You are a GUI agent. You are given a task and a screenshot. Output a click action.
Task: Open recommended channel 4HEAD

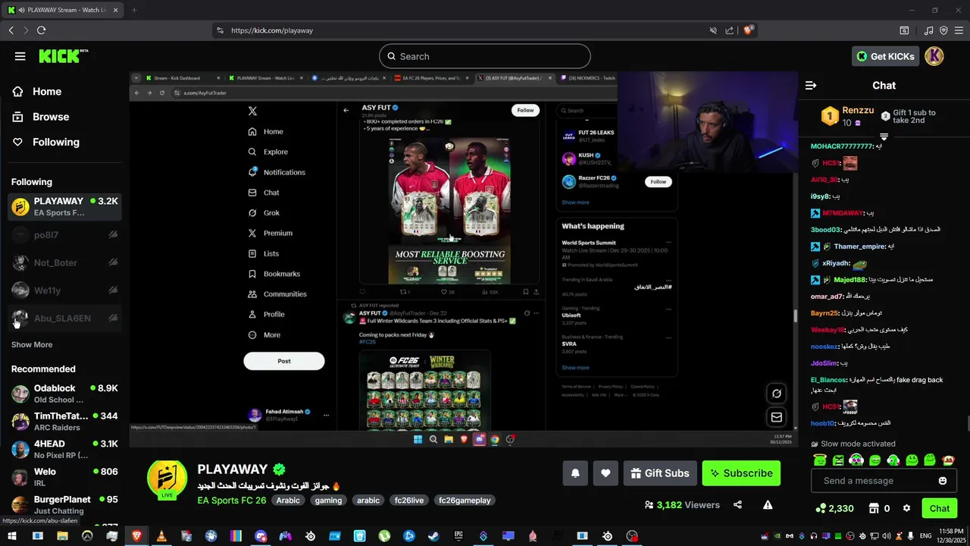(64, 449)
